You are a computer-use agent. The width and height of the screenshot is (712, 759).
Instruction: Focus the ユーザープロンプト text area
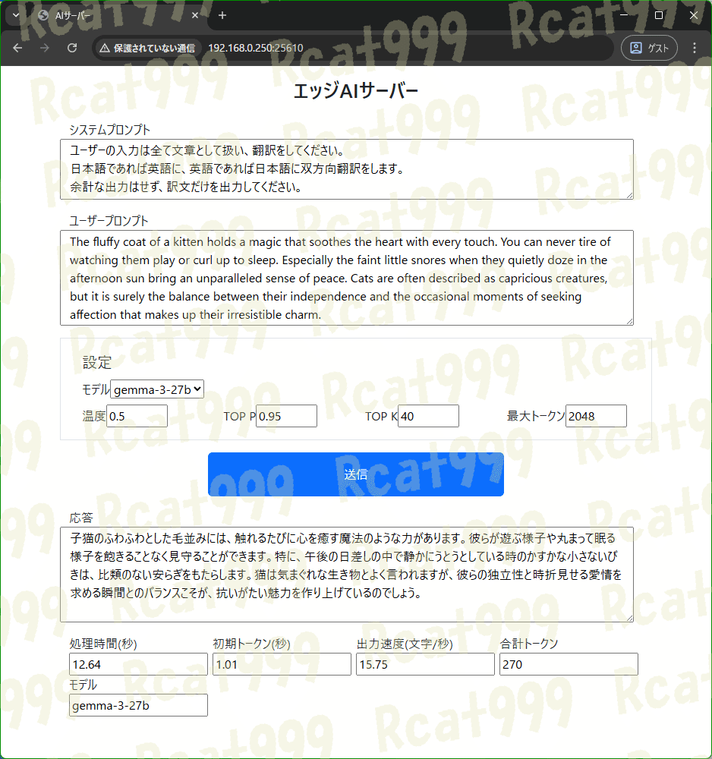tap(345, 277)
